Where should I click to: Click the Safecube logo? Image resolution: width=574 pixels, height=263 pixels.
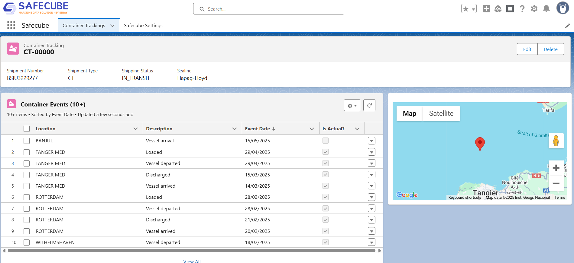tap(35, 8)
